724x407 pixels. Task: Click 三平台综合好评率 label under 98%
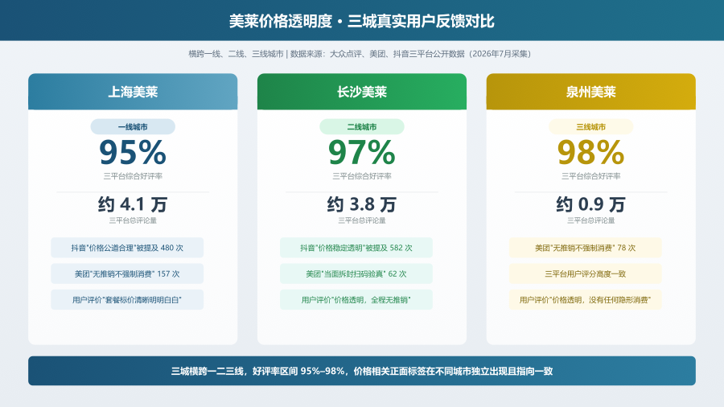click(591, 176)
